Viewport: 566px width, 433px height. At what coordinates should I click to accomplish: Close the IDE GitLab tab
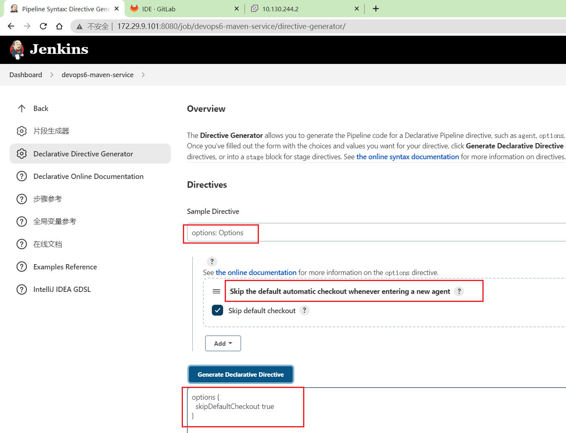236,8
